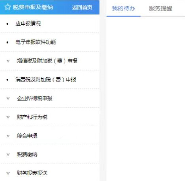Viewport: 185px width, 181px height.
Task: Click the 综合申报 label
Action: 27,136
